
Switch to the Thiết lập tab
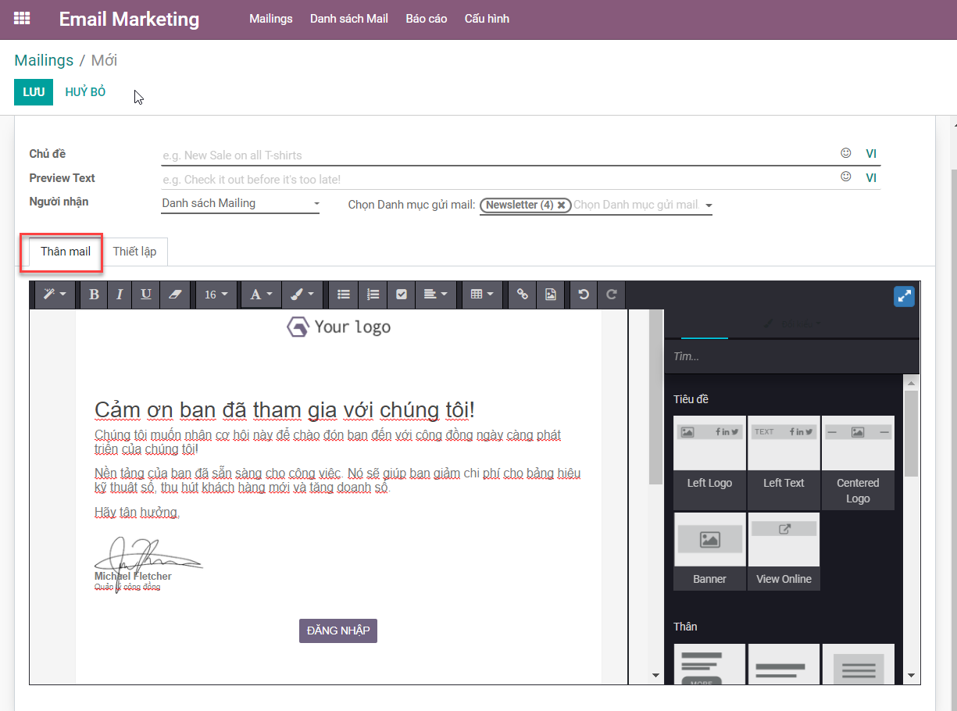pos(134,252)
